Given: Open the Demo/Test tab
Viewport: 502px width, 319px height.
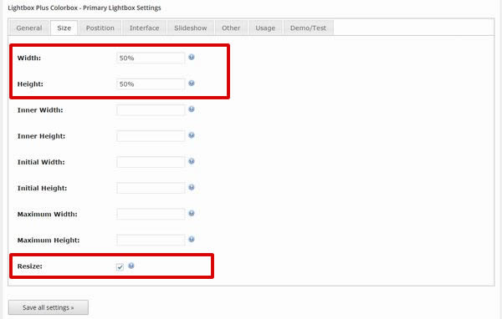Looking at the screenshot, I should click(308, 28).
